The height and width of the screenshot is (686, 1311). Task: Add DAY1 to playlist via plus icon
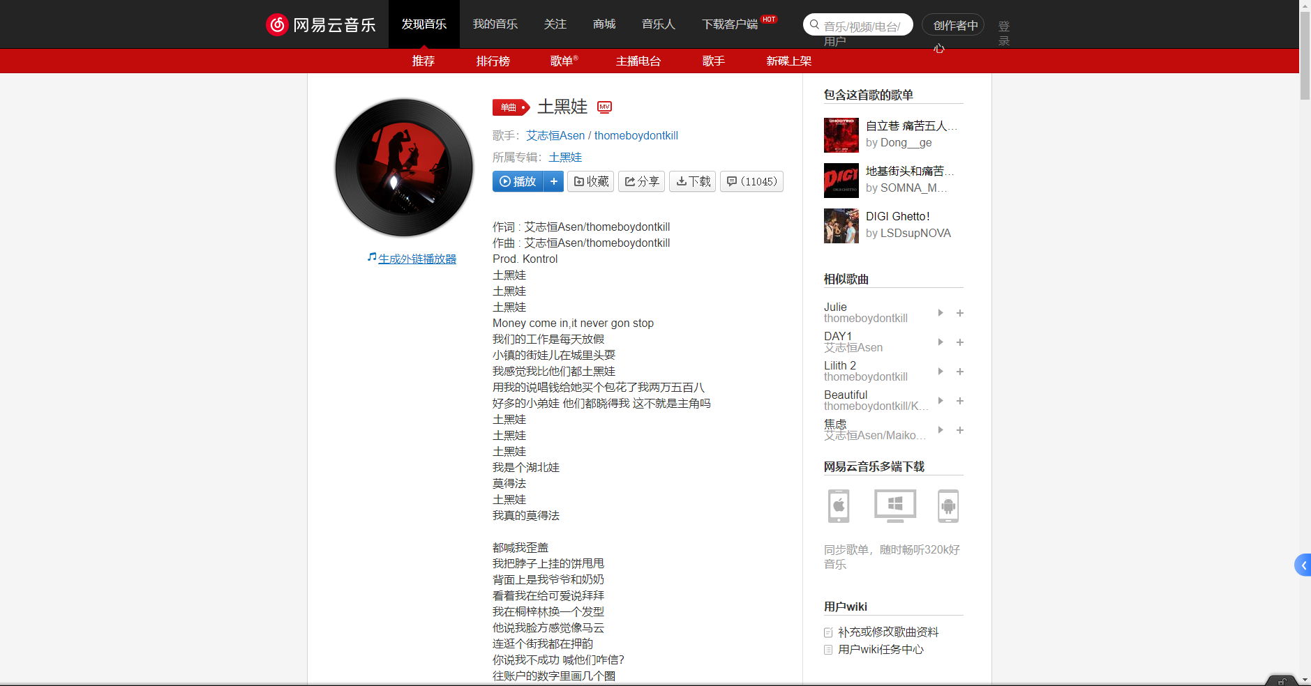pos(960,342)
